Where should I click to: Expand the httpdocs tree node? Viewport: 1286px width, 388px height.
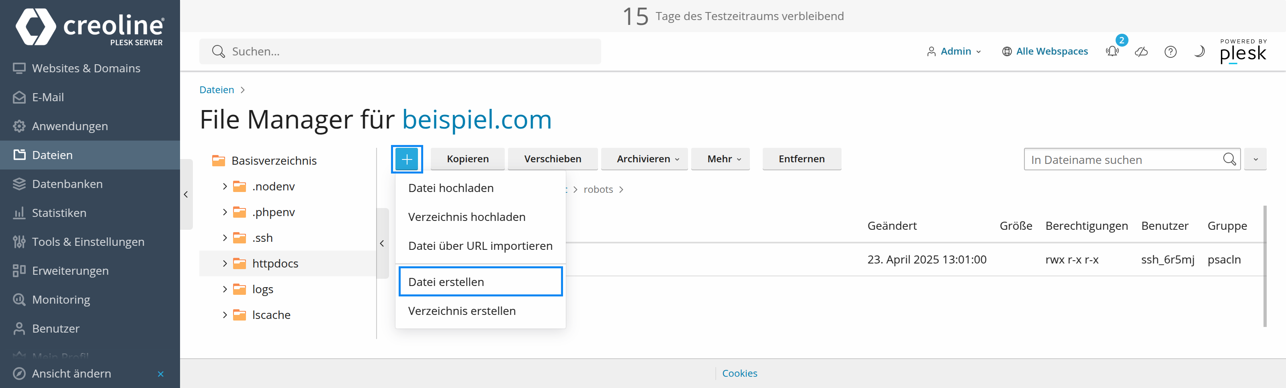click(x=225, y=263)
